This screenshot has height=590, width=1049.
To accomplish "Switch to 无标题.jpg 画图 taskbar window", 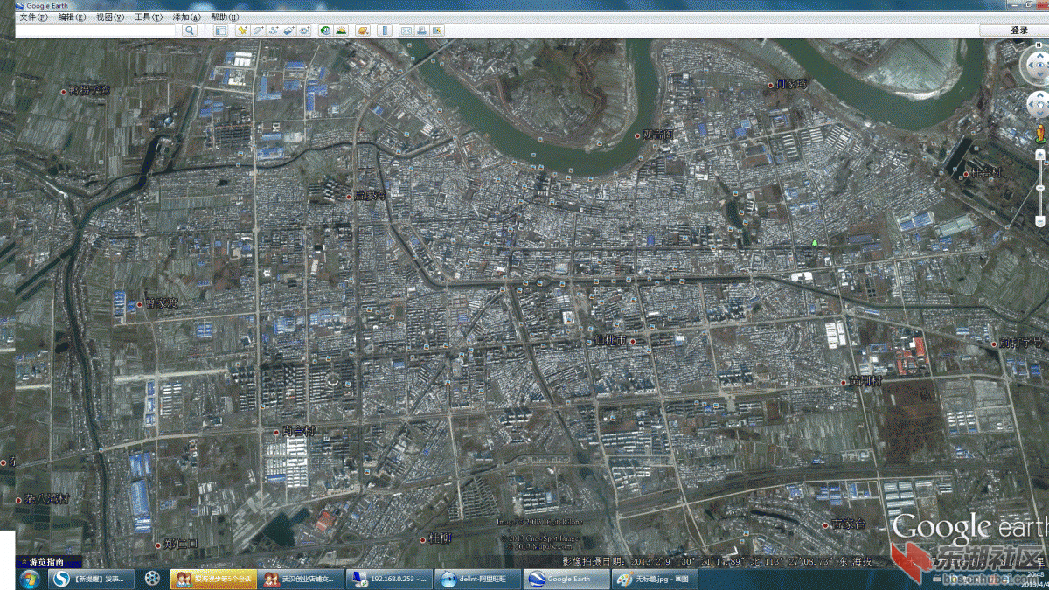I will pos(653,579).
